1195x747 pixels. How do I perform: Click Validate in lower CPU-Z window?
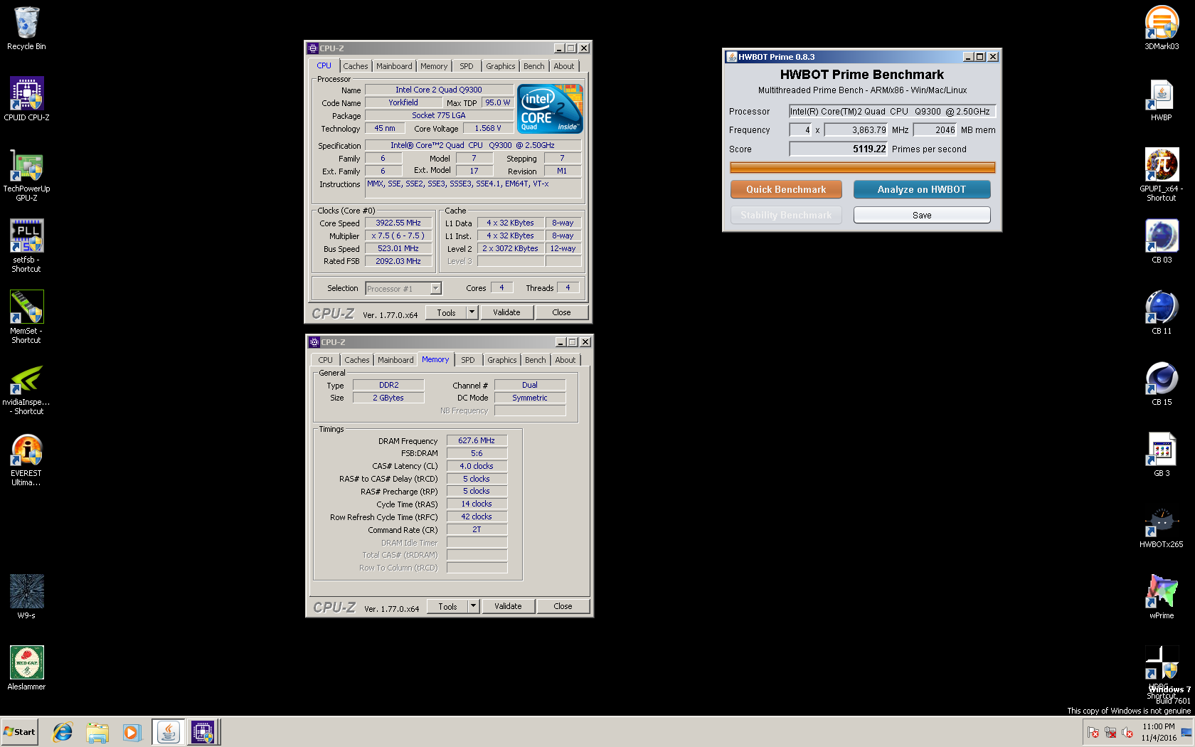tap(508, 606)
